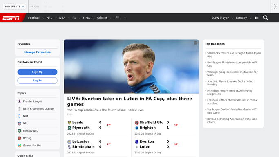Image resolution: width=279 pixels, height=157 pixels.
Task: Open Deebo cleared to play headline
Action: coord(232,111)
